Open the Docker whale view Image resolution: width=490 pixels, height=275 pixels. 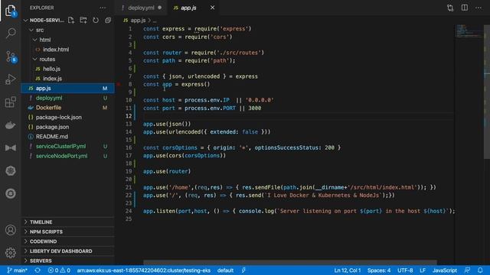click(x=11, y=125)
